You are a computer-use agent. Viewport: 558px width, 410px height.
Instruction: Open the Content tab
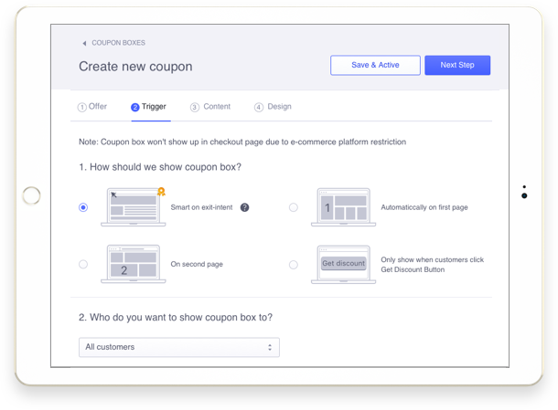tap(210, 107)
